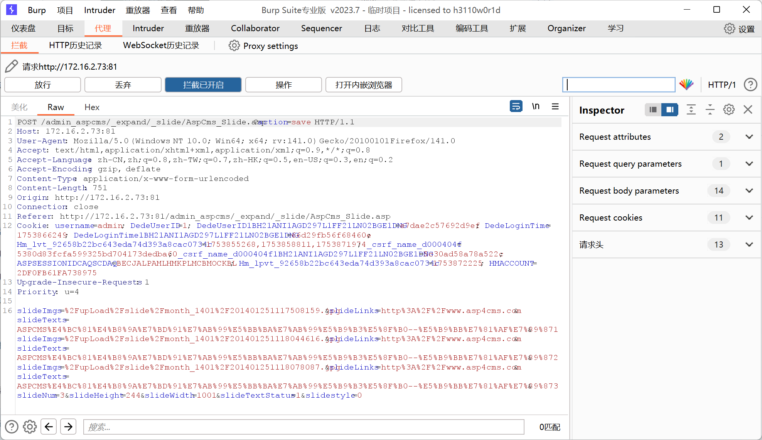Open the editor hamburger menu
Screen dimensions: 762x440
coord(555,106)
